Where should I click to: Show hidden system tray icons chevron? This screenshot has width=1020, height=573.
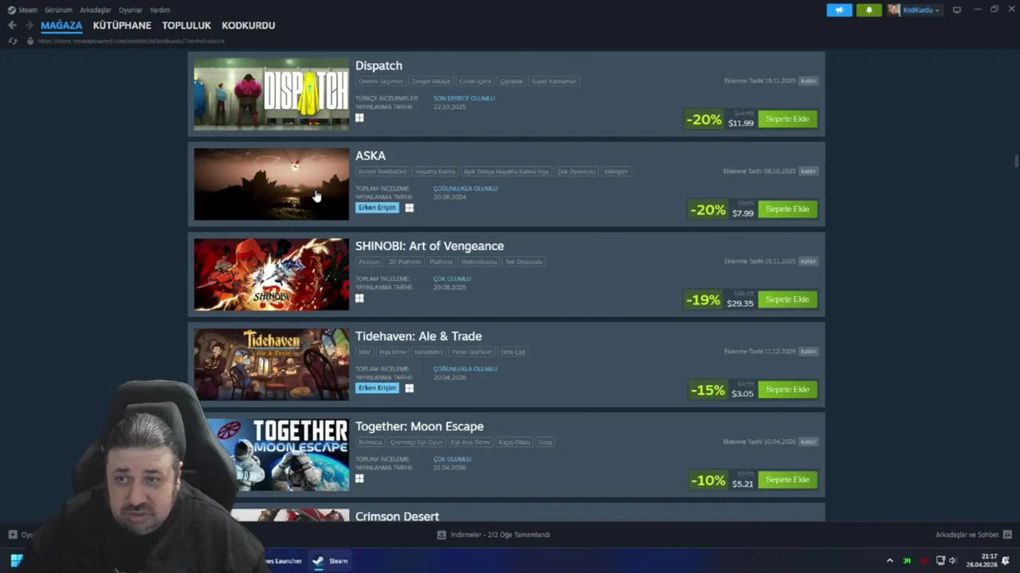890,561
